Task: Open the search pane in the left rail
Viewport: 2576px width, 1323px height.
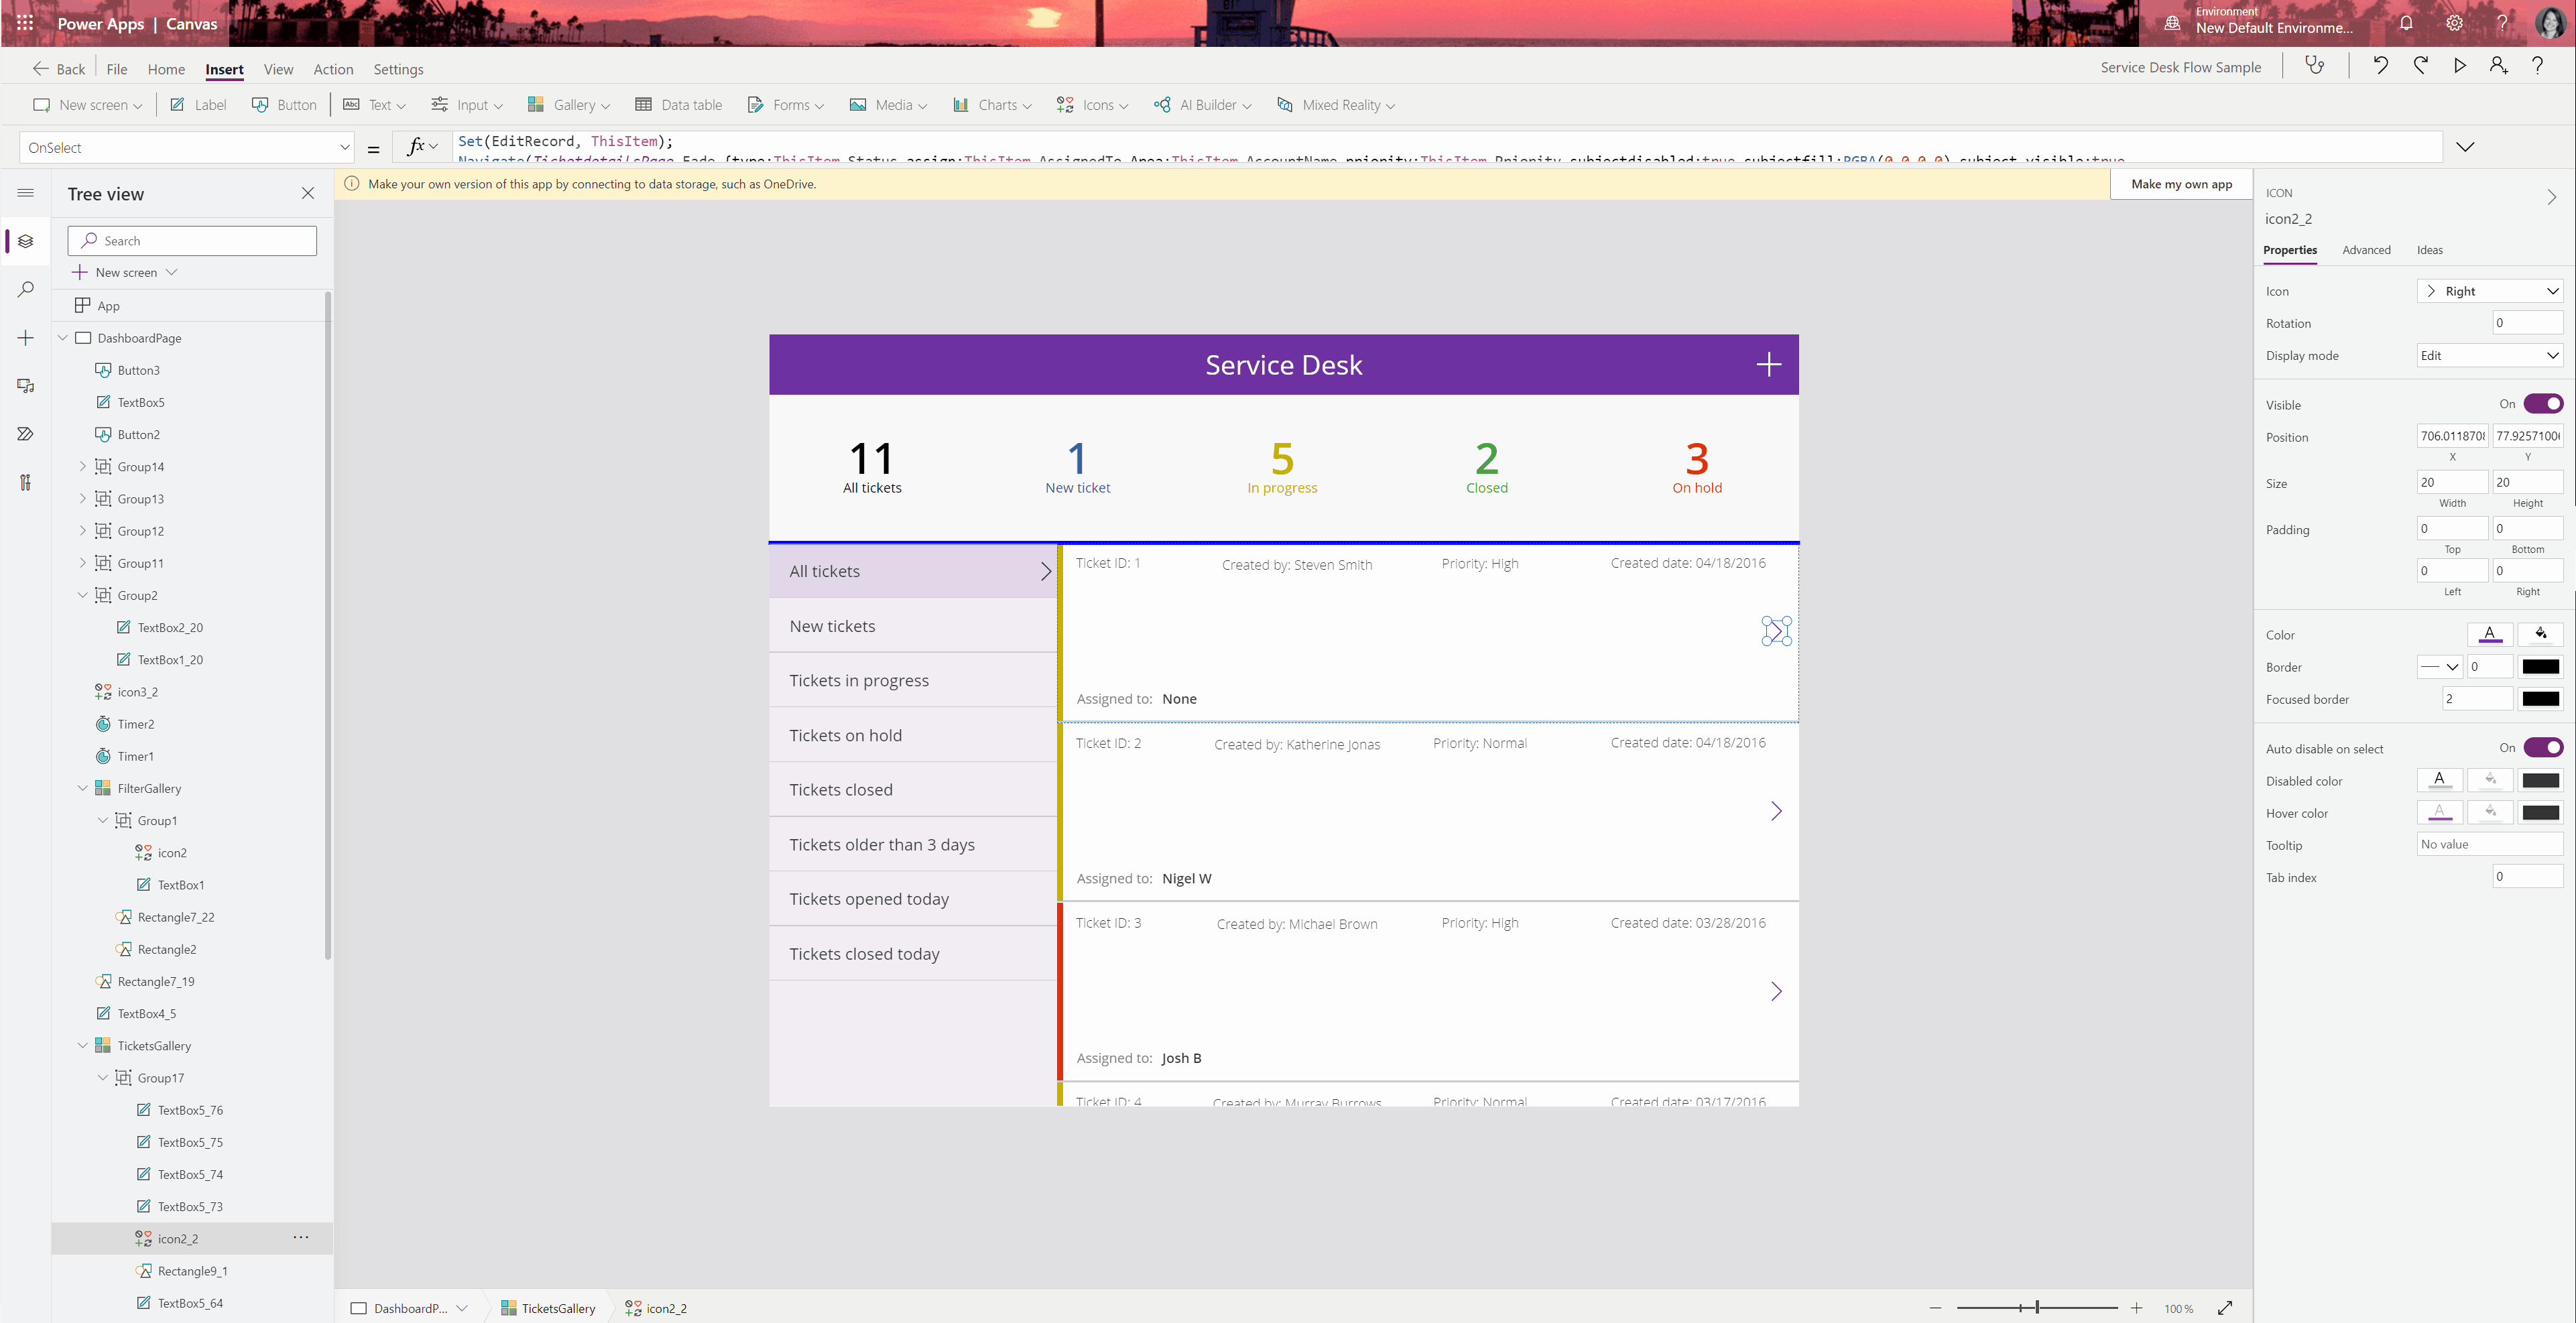Action: pos(25,289)
